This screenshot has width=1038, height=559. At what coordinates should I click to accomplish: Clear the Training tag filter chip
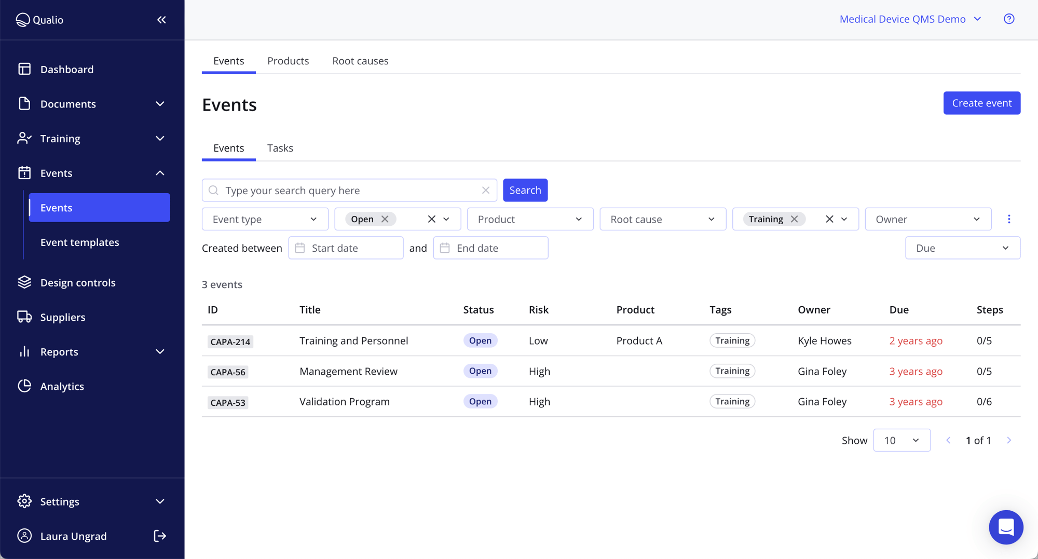point(794,219)
